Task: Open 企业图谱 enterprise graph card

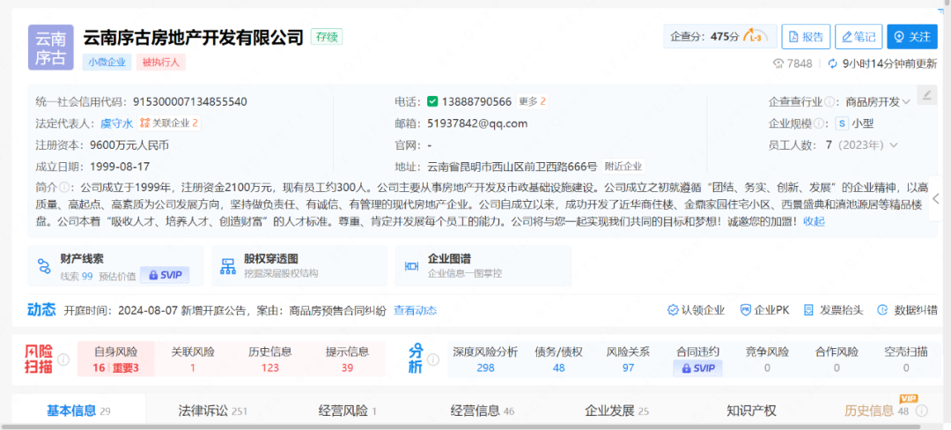Action: [483, 265]
